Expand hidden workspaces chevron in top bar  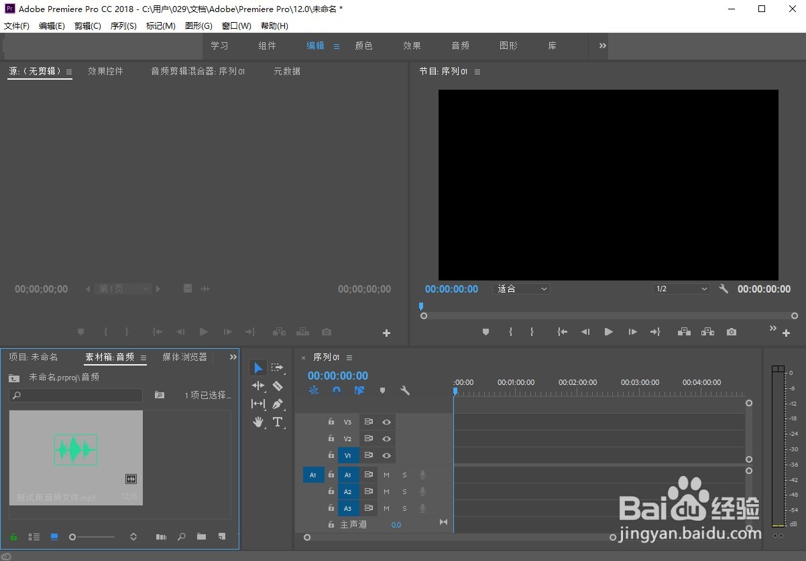tap(602, 46)
